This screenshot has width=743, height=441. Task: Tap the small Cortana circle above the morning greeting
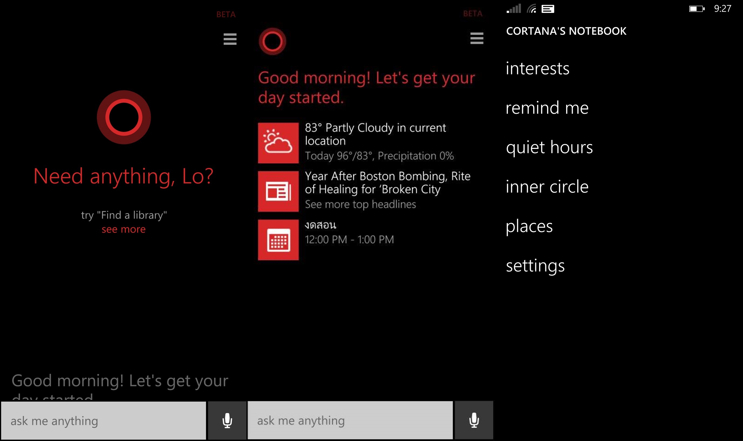[272, 41]
